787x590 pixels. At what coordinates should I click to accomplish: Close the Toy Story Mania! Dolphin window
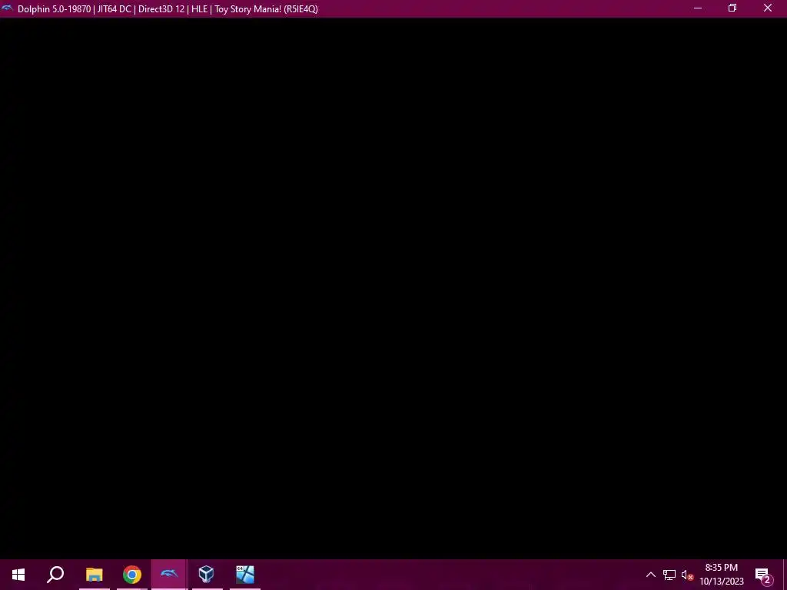(x=768, y=8)
